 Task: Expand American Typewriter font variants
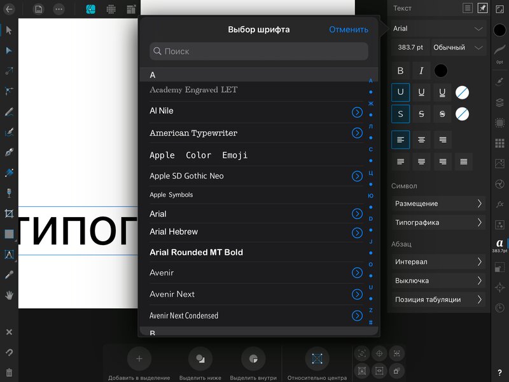(357, 133)
